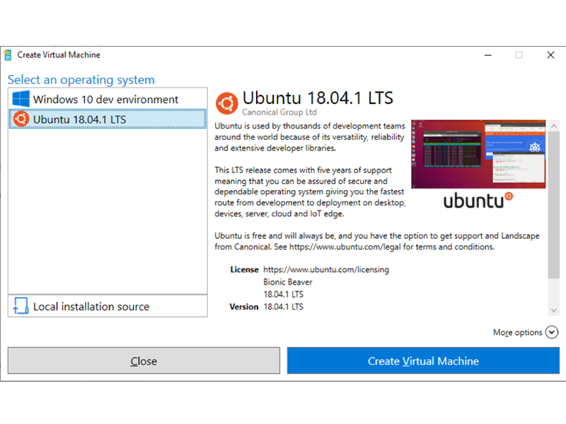The image size is (566, 424).
Task: Click the scroll up arrow of the description
Action: coord(554,126)
